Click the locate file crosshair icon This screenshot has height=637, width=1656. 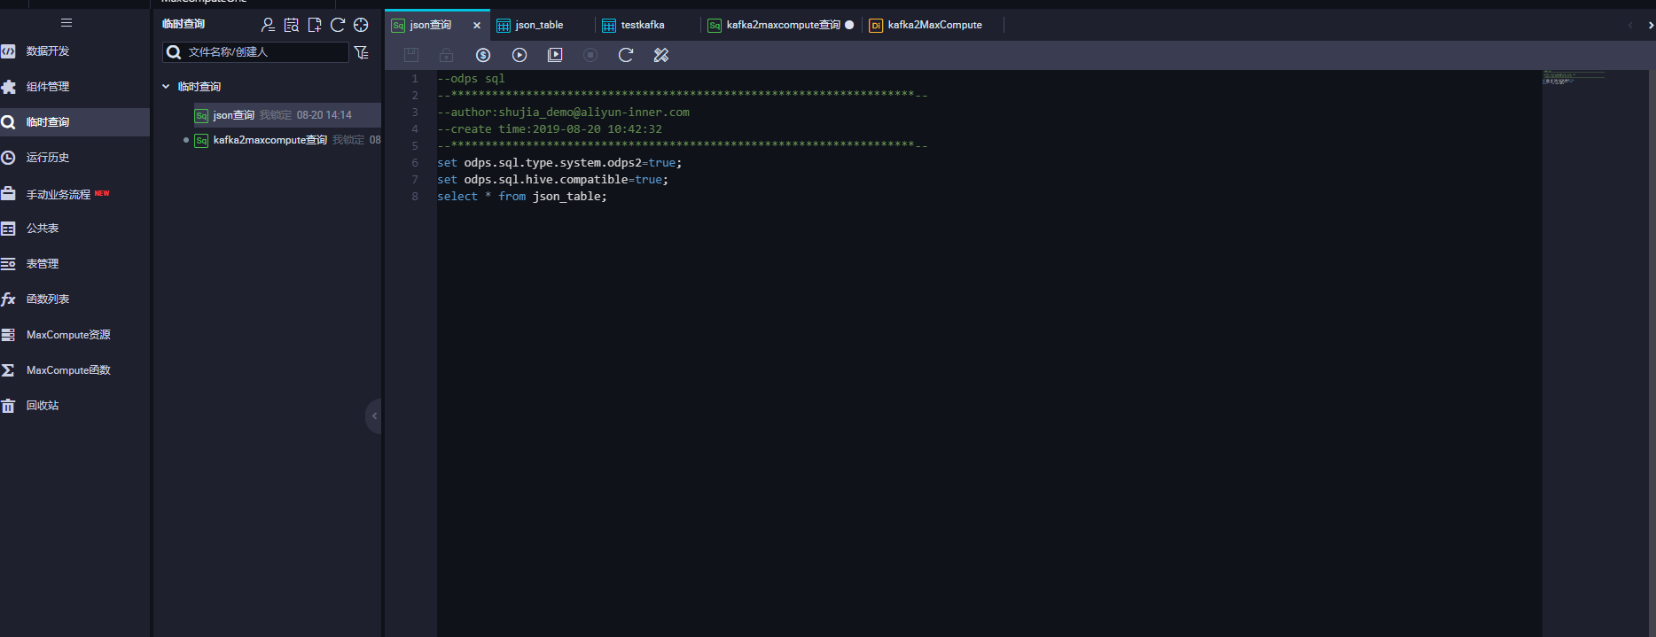point(361,25)
